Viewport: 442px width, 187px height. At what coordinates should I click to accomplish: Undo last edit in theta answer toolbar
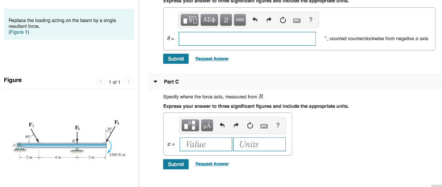(255, 20)
